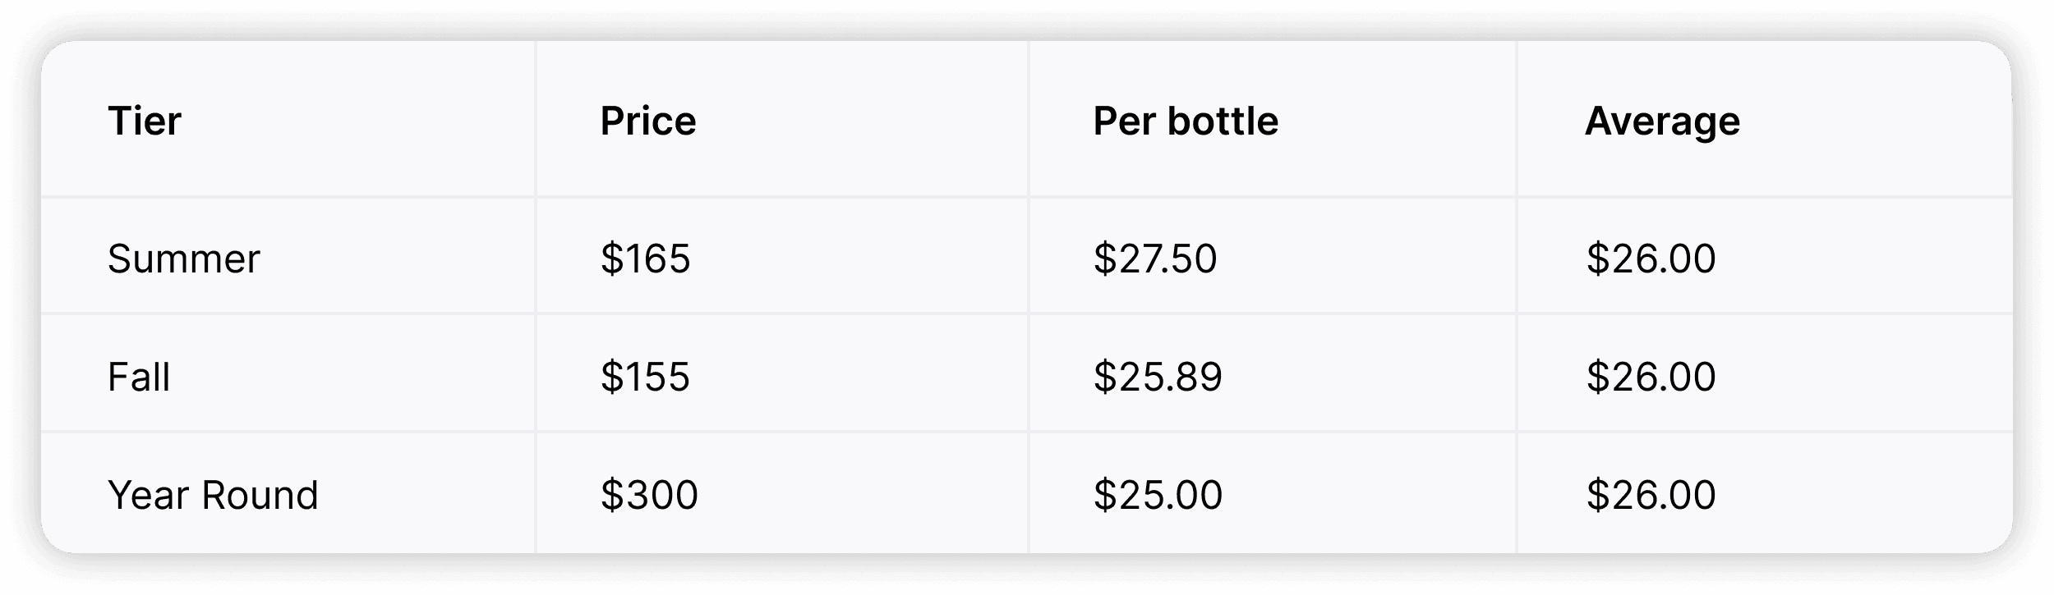Select the $27.50 per bottle value
Viewport: 2054px width, 595px height.
pos(1154,259)
